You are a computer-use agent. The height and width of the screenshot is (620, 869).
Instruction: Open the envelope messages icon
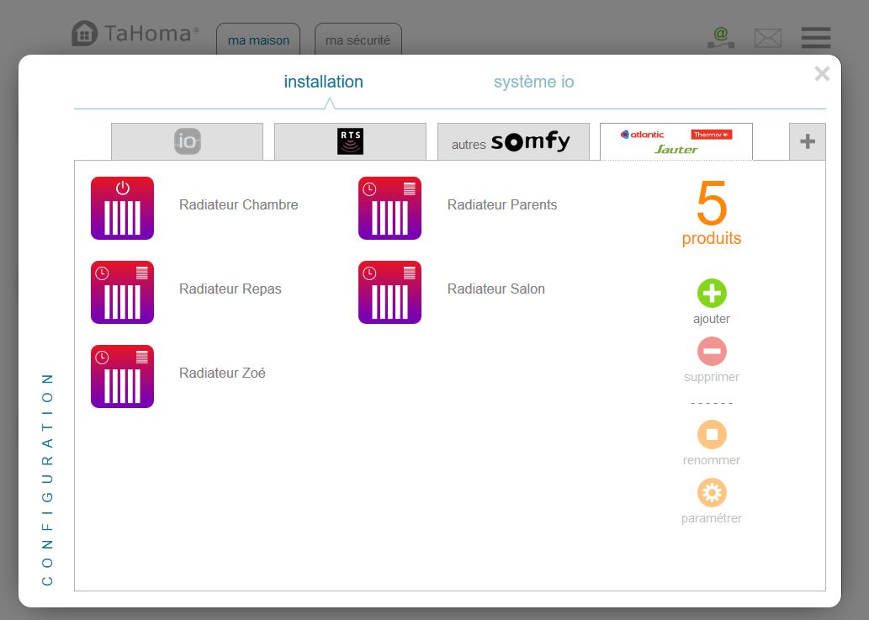click(x=767, y=38)
